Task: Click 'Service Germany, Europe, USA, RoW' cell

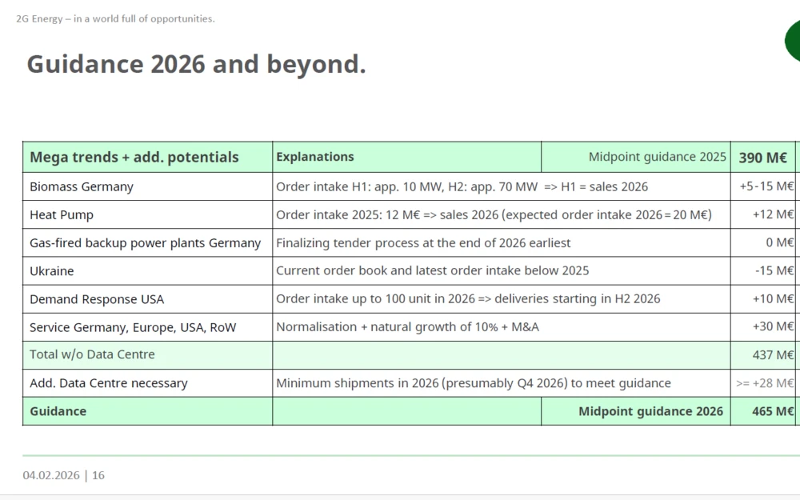Action: point(133,327)
